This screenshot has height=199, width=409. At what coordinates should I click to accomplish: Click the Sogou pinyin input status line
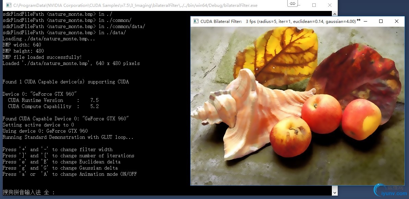pyautogui.click(x=29, y=193)
